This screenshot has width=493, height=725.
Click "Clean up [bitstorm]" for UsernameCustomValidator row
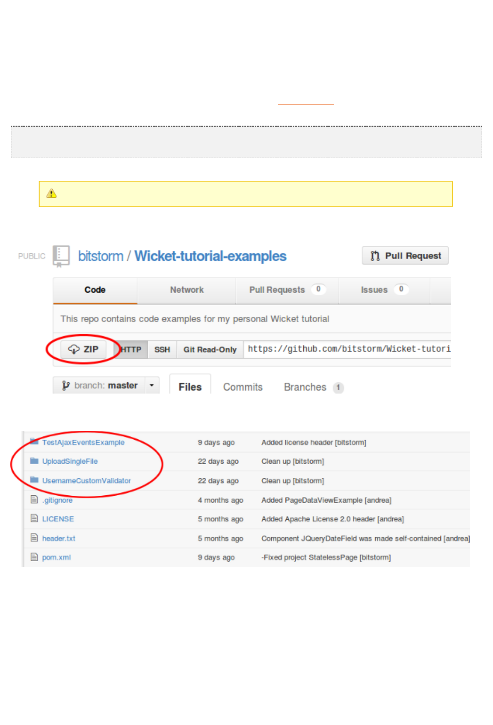292,481
